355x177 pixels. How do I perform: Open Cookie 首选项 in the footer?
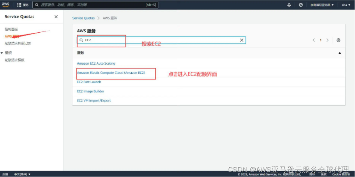pos(341,174)
